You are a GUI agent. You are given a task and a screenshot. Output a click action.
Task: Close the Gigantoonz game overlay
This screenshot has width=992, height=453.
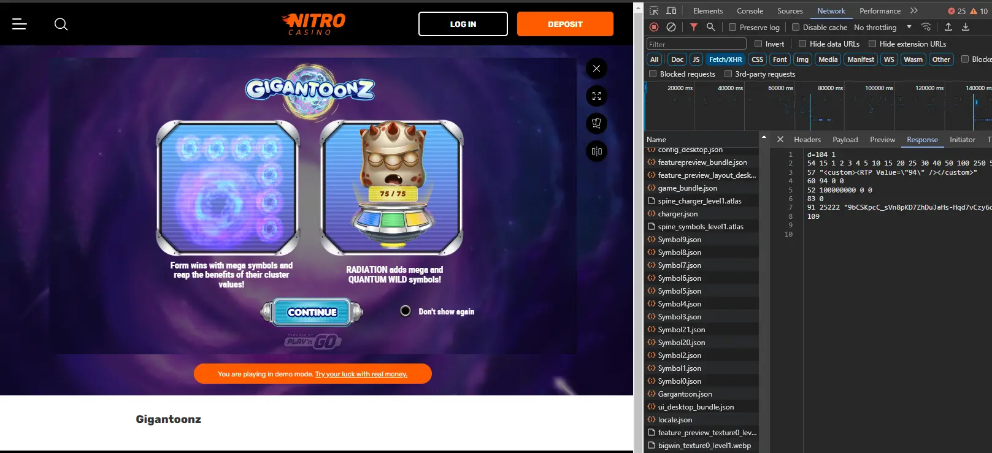coord(596,69)
